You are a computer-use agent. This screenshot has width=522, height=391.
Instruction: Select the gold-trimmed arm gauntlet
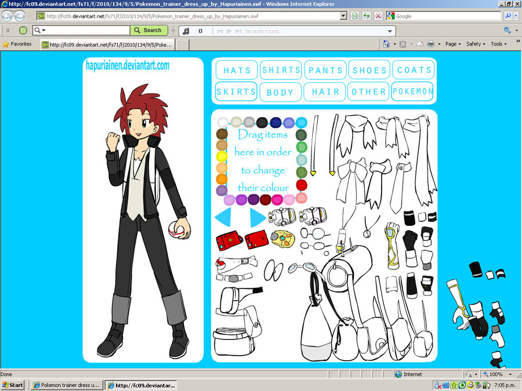tap(392, 245)
